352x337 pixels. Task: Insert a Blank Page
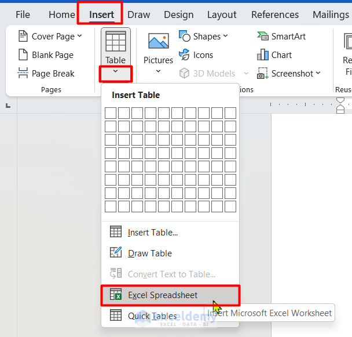46,55
